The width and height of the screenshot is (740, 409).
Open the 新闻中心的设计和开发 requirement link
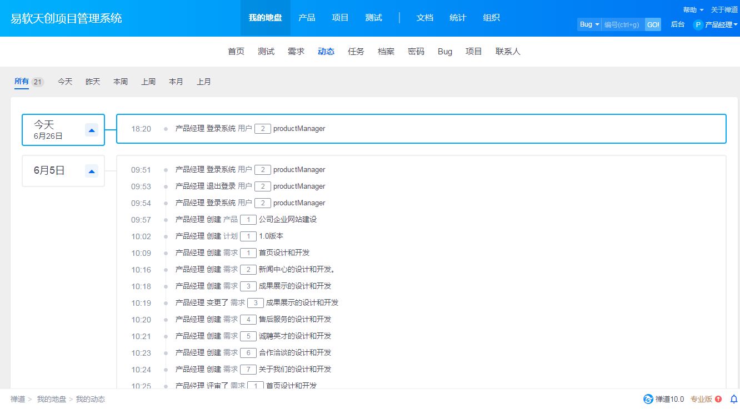297,270
